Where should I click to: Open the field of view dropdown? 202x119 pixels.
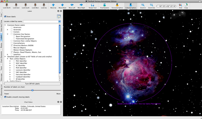pyautogui.click(x=166, y=6)
